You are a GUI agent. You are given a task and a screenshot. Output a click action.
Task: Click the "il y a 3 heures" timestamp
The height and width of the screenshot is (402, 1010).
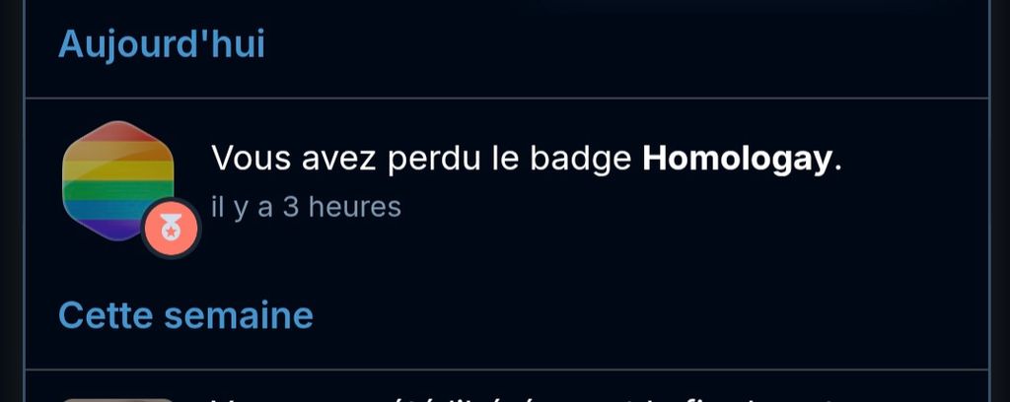(x=306, y=207)
